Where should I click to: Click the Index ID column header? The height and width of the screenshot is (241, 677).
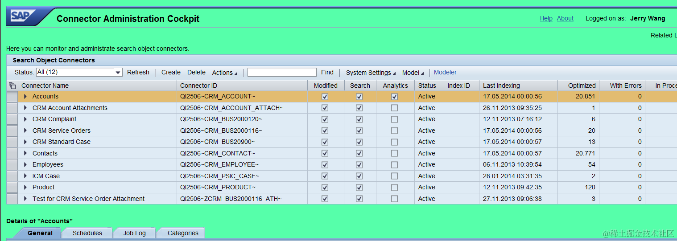(462, 86)
